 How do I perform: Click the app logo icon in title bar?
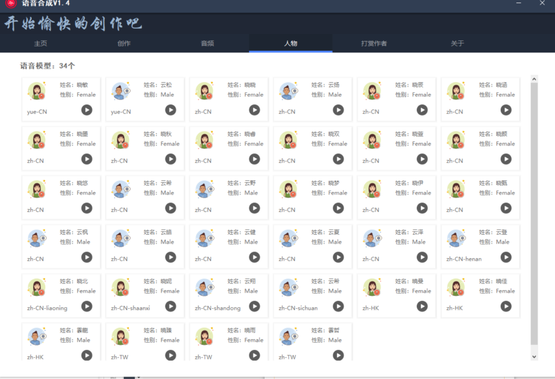11,4
